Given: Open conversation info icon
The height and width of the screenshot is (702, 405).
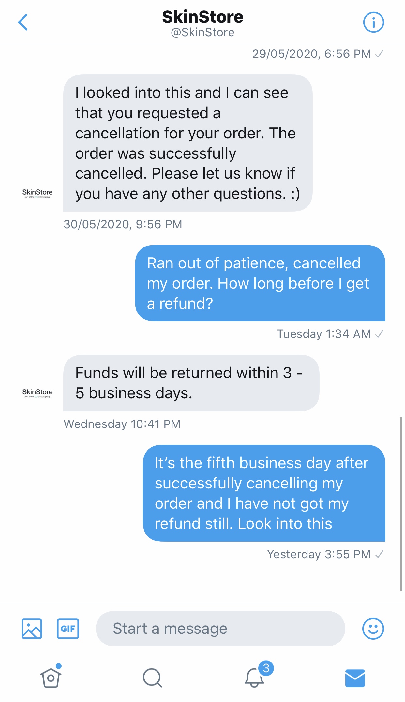Looking at the screenshot, I should click(373, 23).
